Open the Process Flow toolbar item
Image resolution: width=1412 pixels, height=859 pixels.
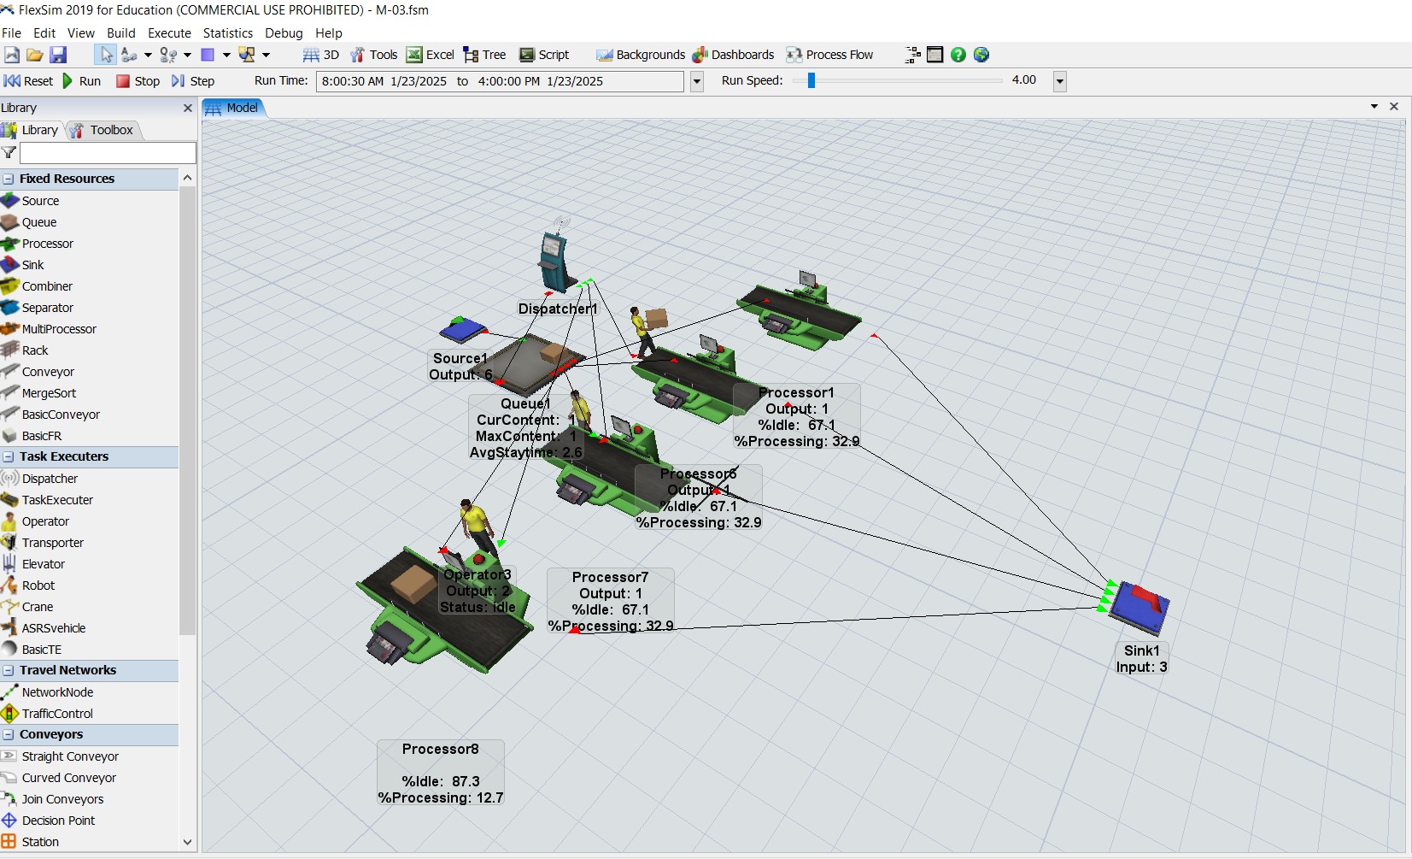(829, 55)
